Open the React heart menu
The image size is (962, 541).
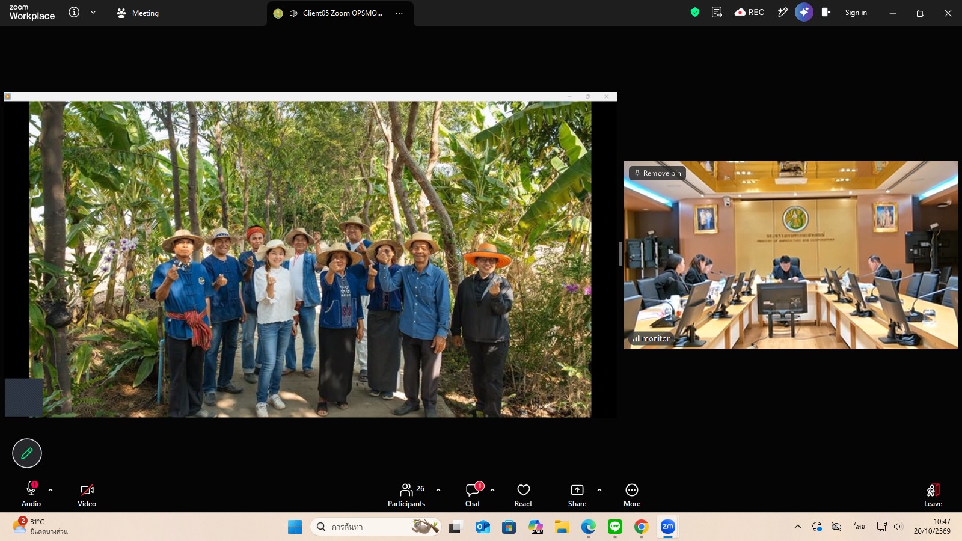[x=523, y=495]
